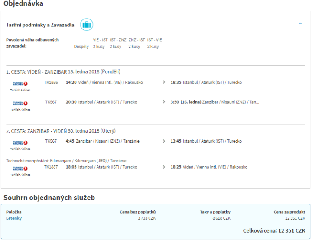Click Turkish Airlines logo for the 20:30 Istanbul departure
Image resolution: width=312 pixels, height=240 pixels.
coord(20,104)
